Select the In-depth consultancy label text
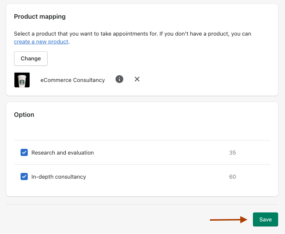This screenshot has height=234, width=285. (58, 177)
